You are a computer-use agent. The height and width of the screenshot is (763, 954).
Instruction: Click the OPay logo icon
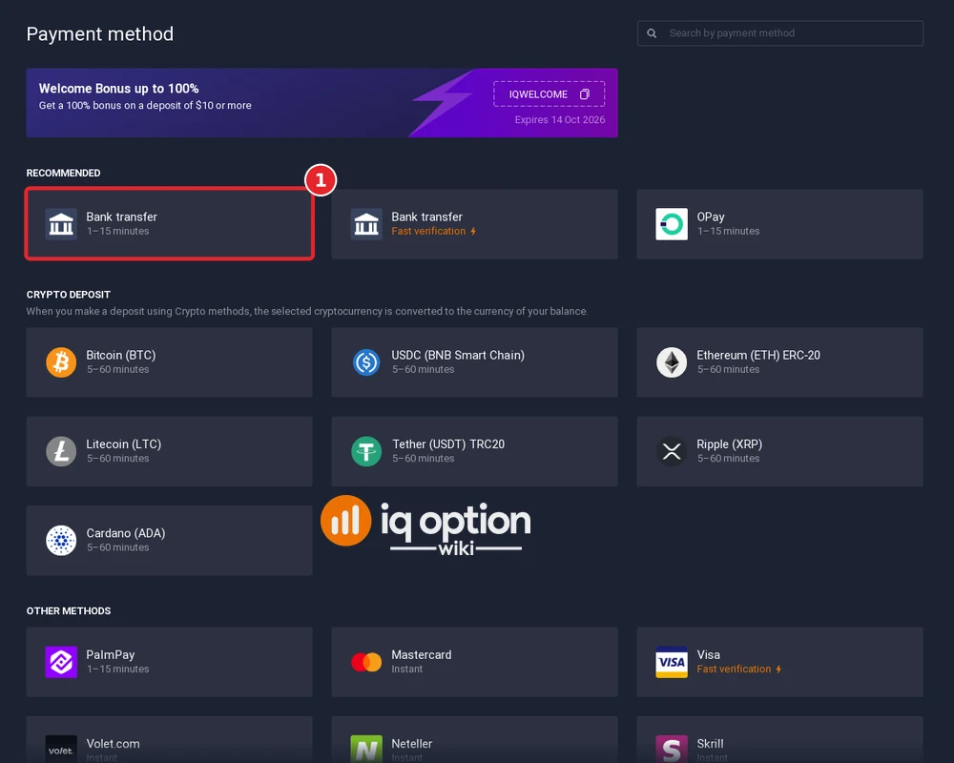pyautogui.click(x=672, y=224)
